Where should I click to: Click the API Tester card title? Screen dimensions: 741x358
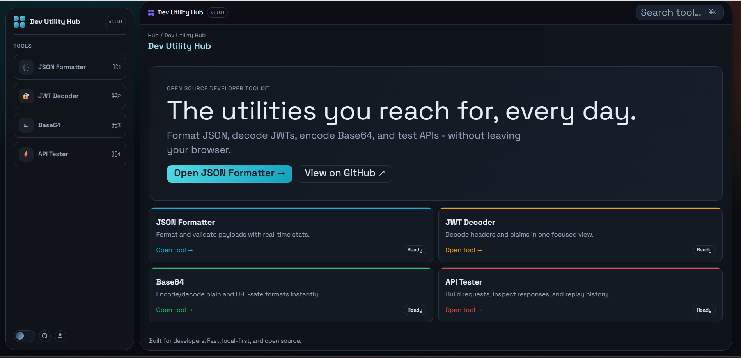[464, 282]
